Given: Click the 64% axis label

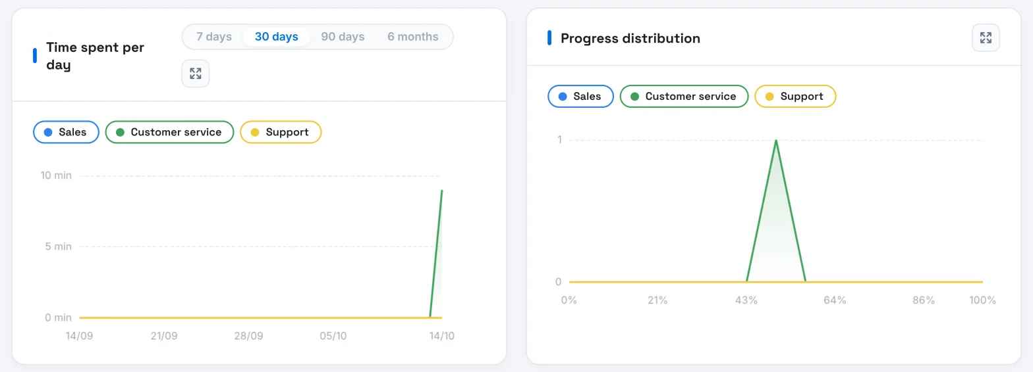Looking at the screenshot, I should (x=835, y=300).
